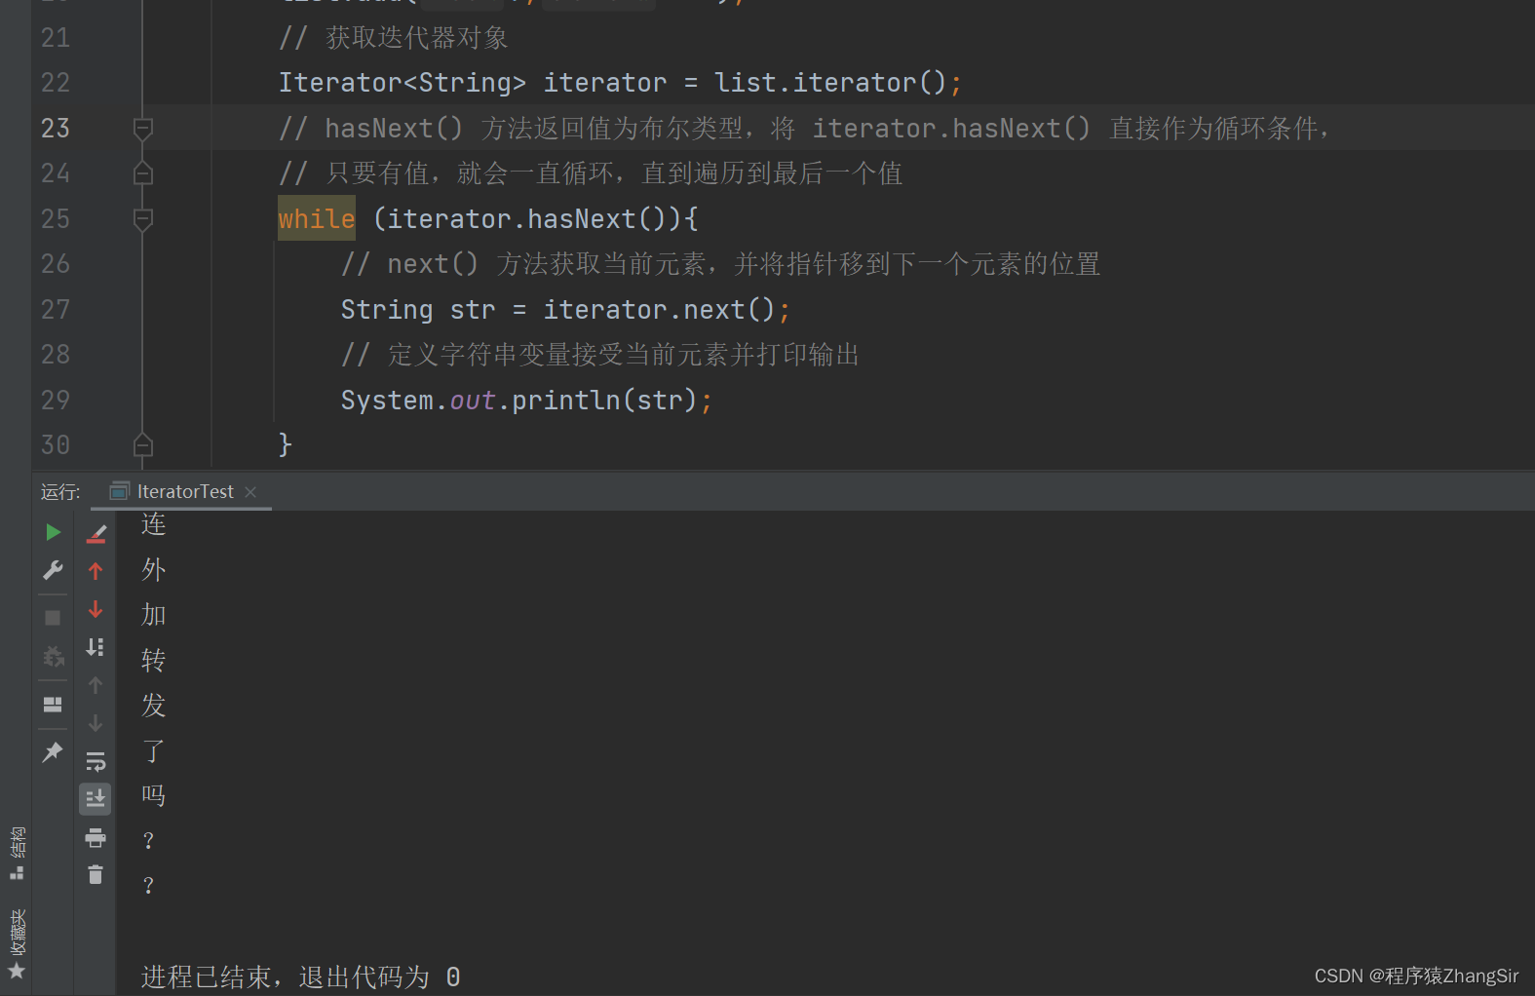Clear all console output with the red slash icon
This screenshot has height=996, width=1535.
pyautogui.click(x=96, y=532)
